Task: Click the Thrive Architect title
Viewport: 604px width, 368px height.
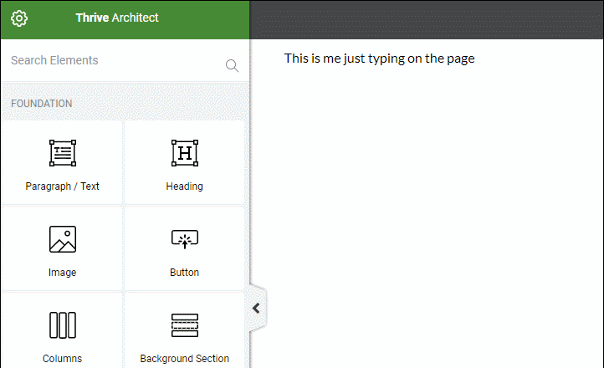Action: pyautogui.click(x=117, y=18)
